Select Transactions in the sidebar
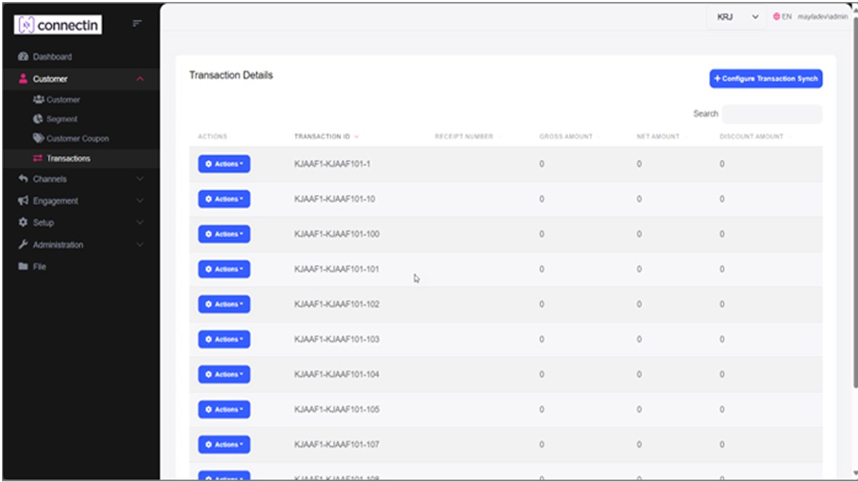Image resolution: width=858 pixels, height=482 pixels. 68,159
